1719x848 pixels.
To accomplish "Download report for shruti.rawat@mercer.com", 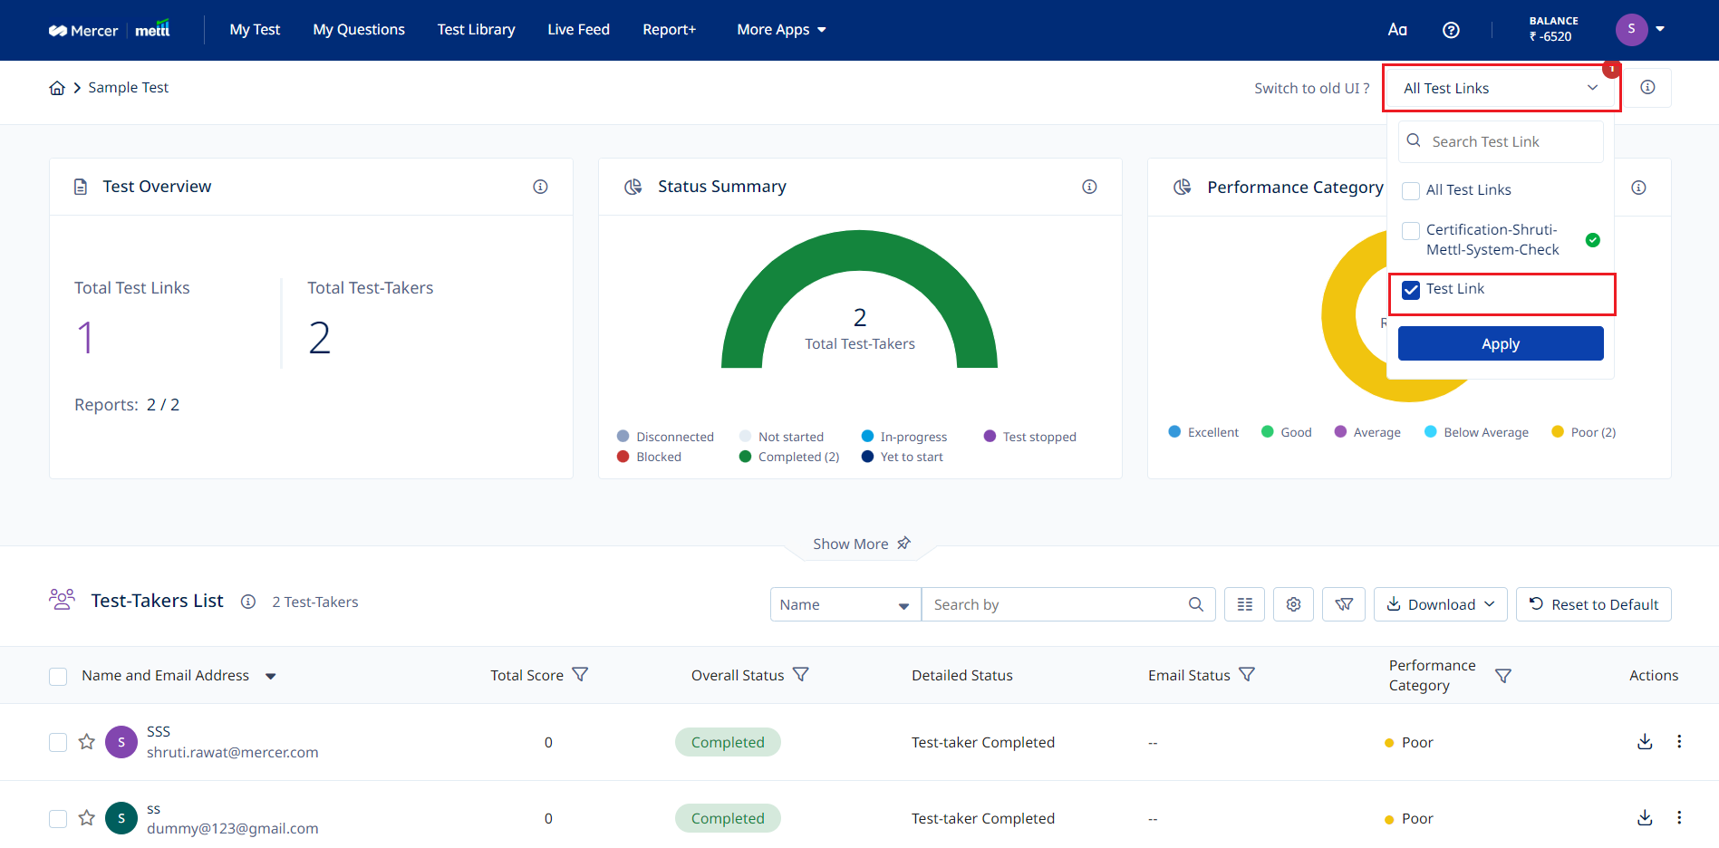I will tap(1645, 742).
